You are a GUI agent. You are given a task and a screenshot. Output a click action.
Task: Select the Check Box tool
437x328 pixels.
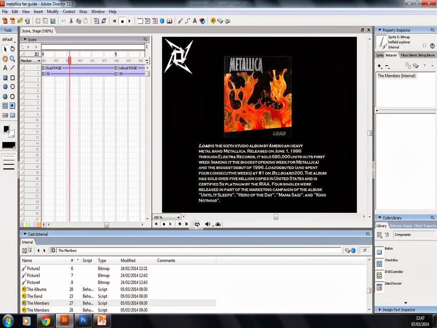pos(5,105)
